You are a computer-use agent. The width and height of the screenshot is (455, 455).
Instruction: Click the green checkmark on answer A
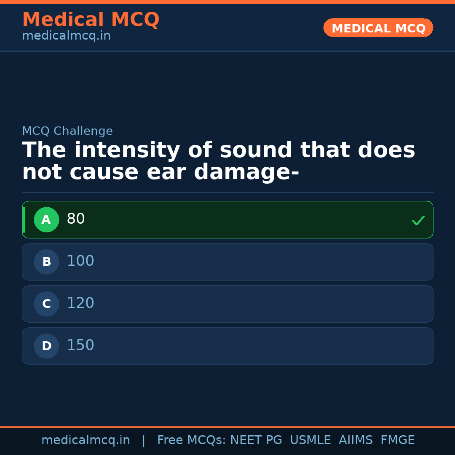[x=418, y=220]
